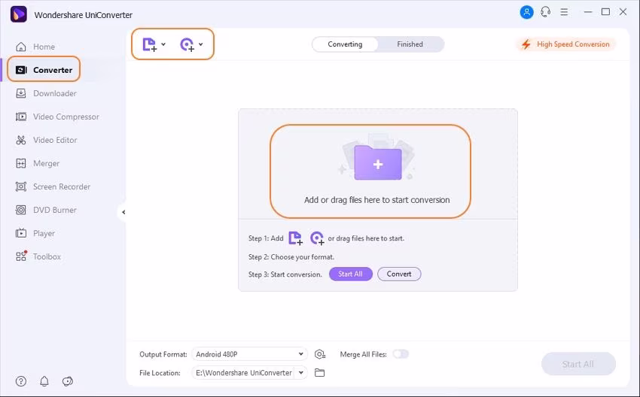Viewport: 640px width, 397px height.
Task: Click the purple Start All step button
Action: (x=351, y=274)
